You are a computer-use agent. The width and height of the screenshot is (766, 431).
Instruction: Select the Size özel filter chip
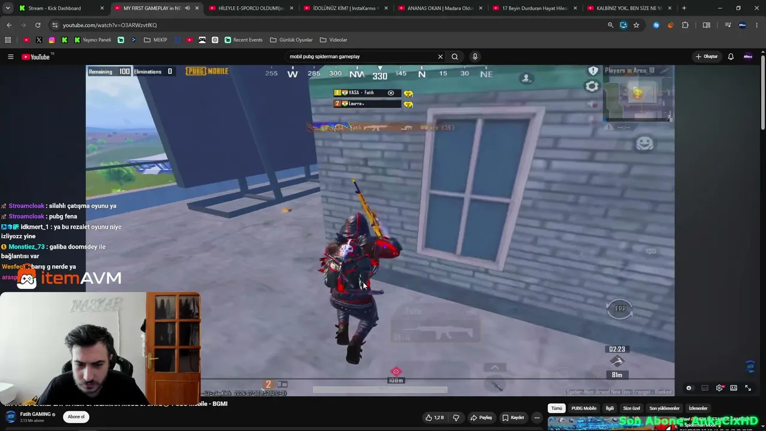click(631, 408)
